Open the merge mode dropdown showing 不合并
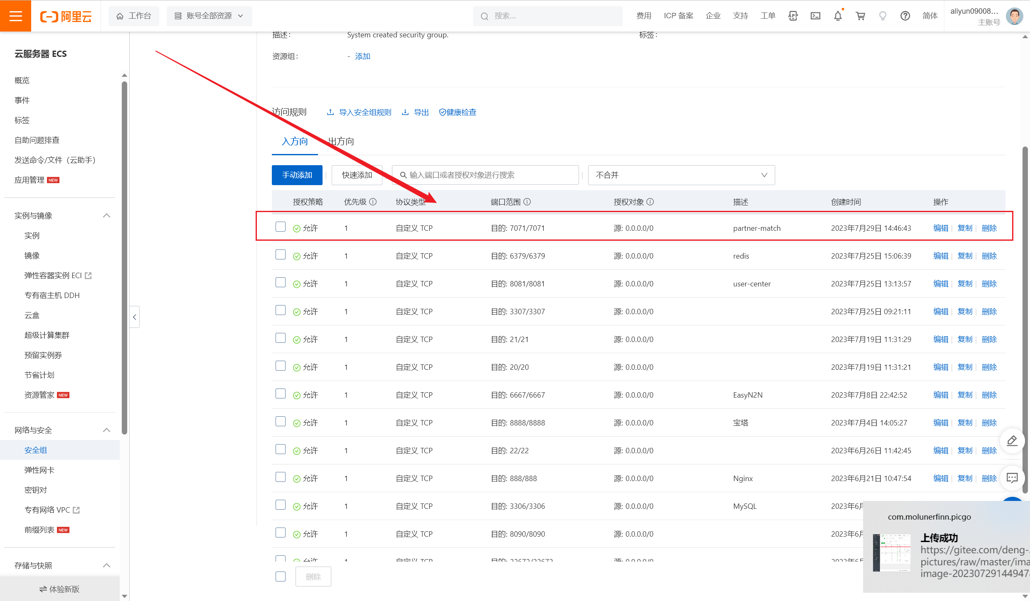 click(x=681, y=175)
